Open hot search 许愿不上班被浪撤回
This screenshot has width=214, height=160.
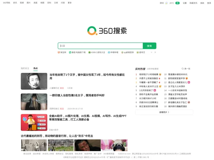tap(149, 78)
